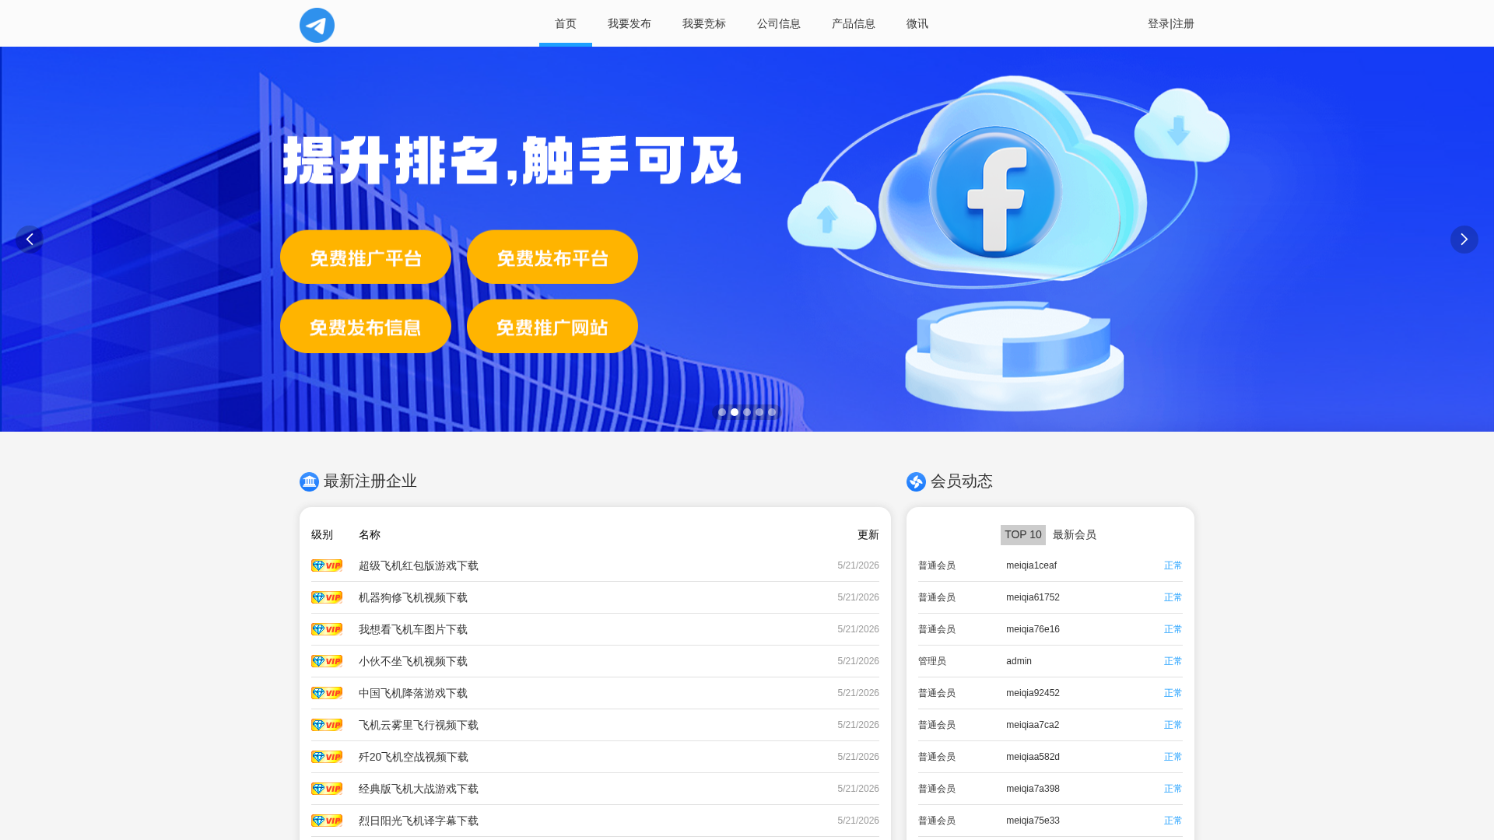Click the admin member entry
This screenshot has height=840, width=1494.
click(x=1019, y=661)
